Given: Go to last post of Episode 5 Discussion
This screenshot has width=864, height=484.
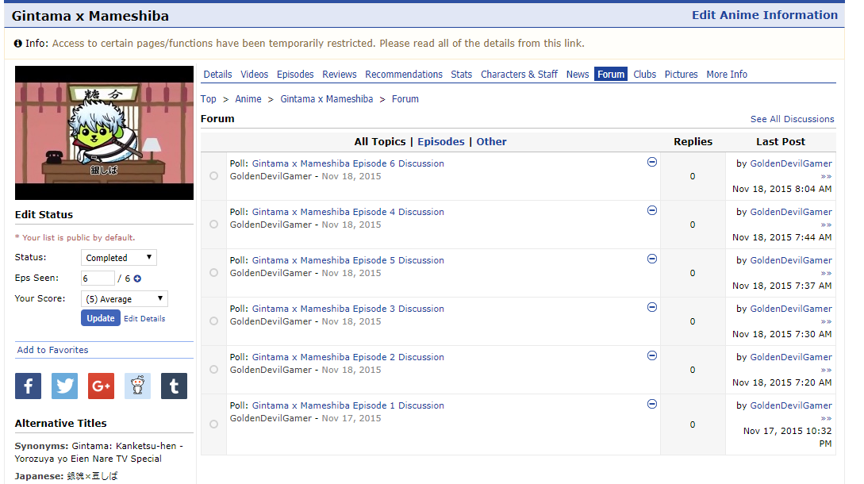Looking at the screenshot, I should click(x=826, y=274).
